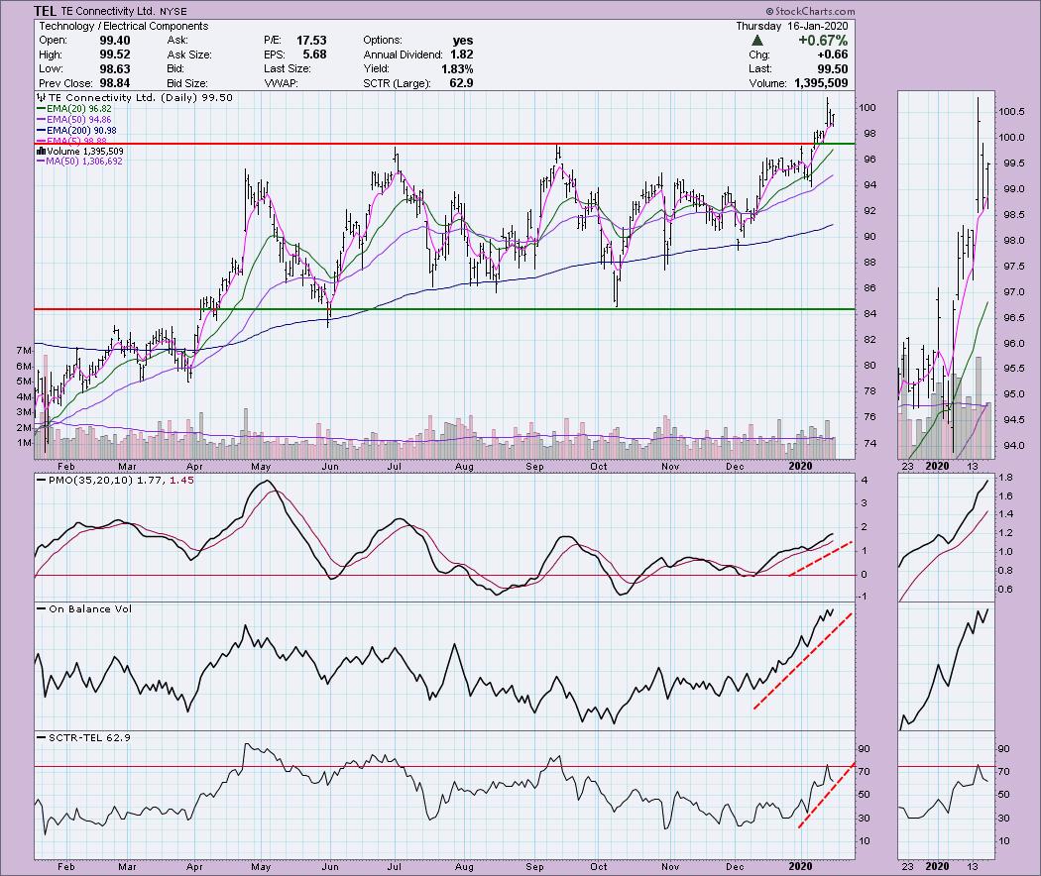Image resolution: width=1041 pixels, height=876 pixels.
Task: Click the 94.0 axis label on zoomed price panel
Action: tap(1011, 446)
